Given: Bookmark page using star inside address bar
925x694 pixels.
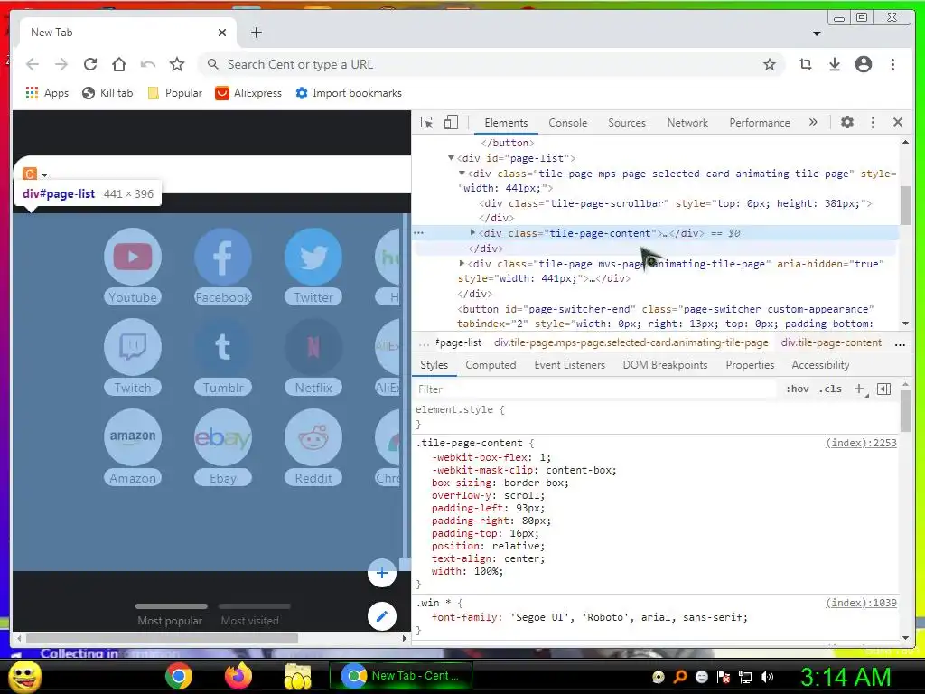Looking at the screenshot, I should 770,64.
